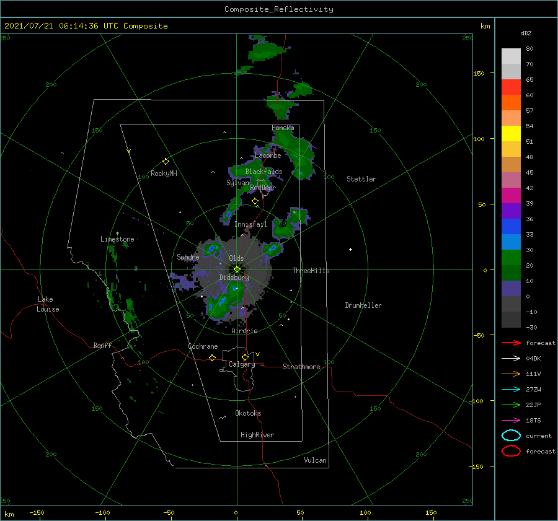Click the bright yellow swatch in dBZ scale
The height and width of the screenshot is (521, 558).
click(x=511, y=133)
